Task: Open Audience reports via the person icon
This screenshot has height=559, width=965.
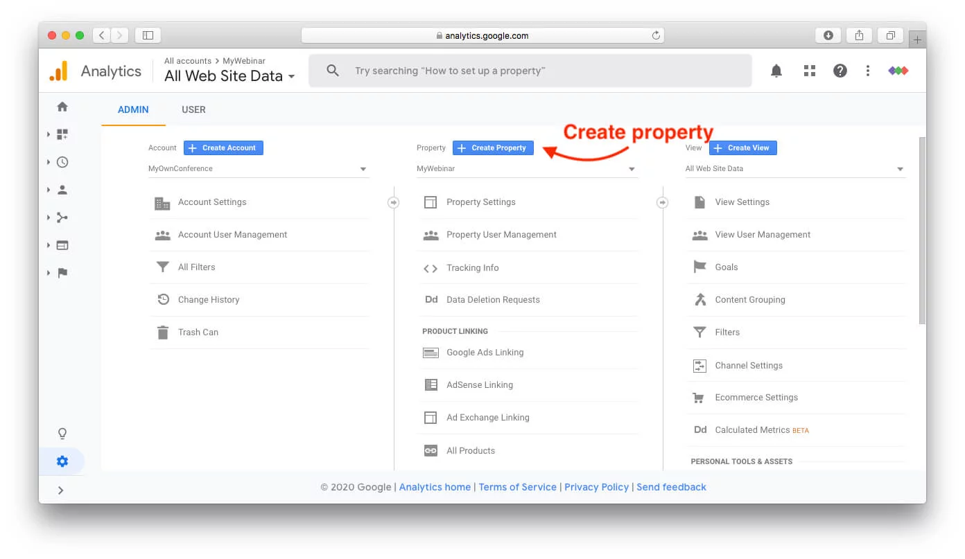Action: pyautogui.click(x=62, y=189)
